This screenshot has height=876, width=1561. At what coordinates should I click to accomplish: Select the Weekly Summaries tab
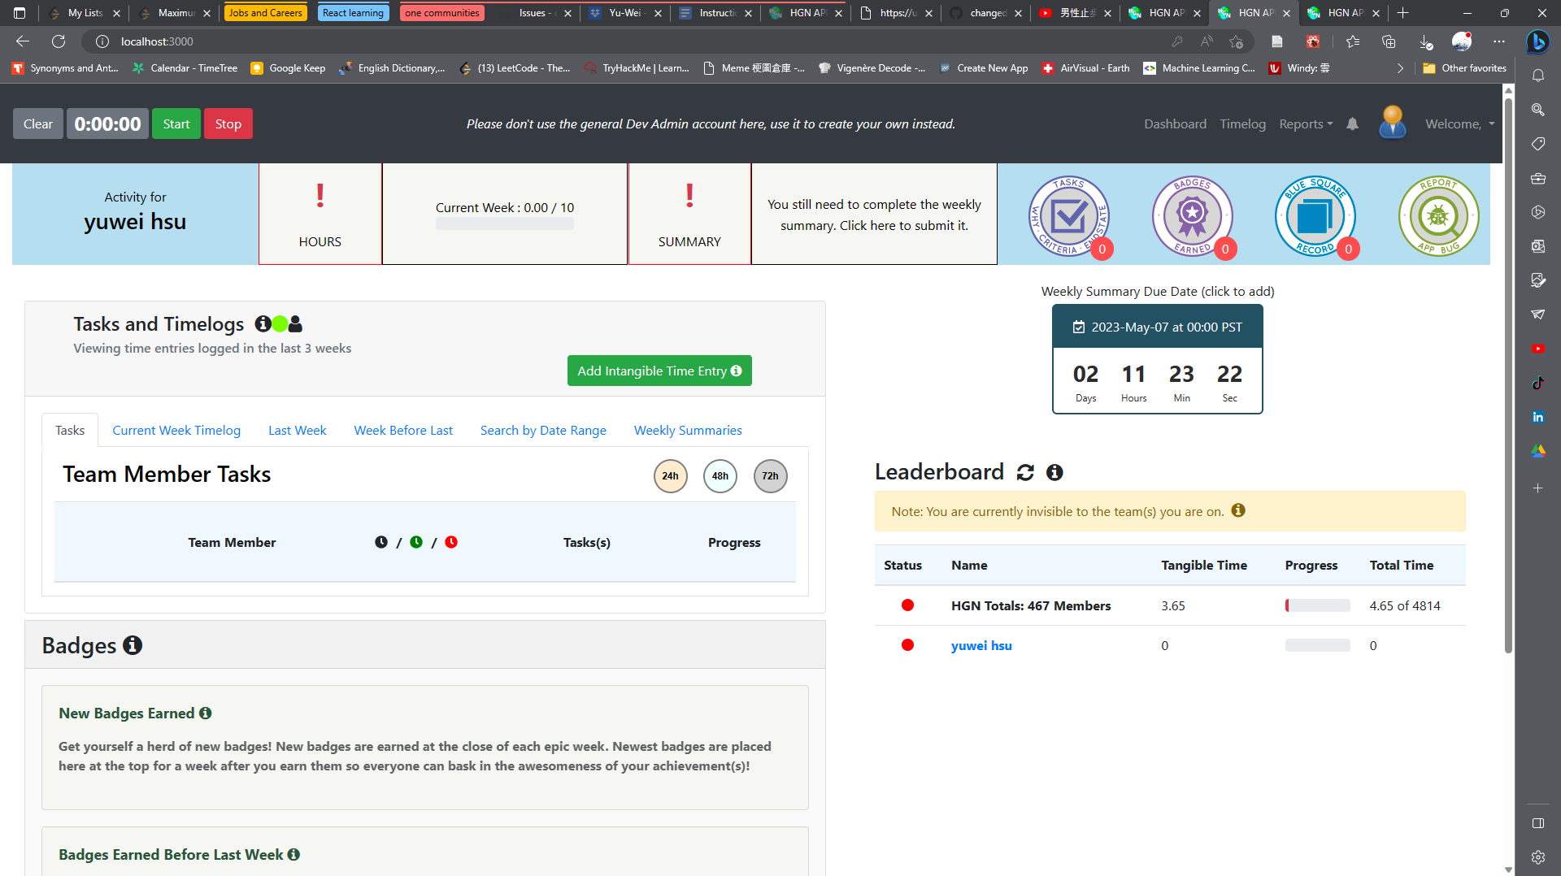pyautogui.click(x=688, y=430)
